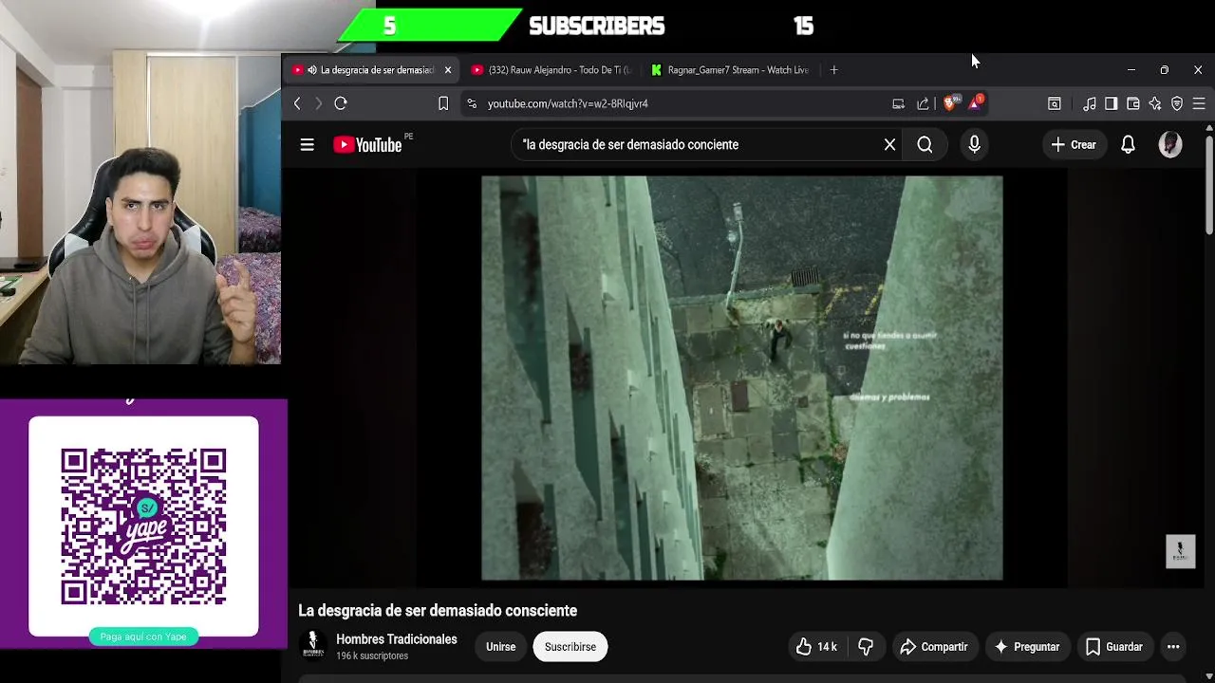
Task: Open a new tab with the plus button
Action: coord(833,70)
